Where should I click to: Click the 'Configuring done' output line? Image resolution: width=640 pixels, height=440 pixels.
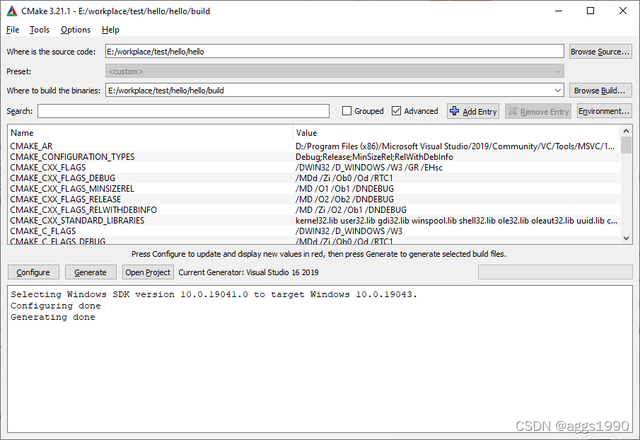[x=55, y=306]
